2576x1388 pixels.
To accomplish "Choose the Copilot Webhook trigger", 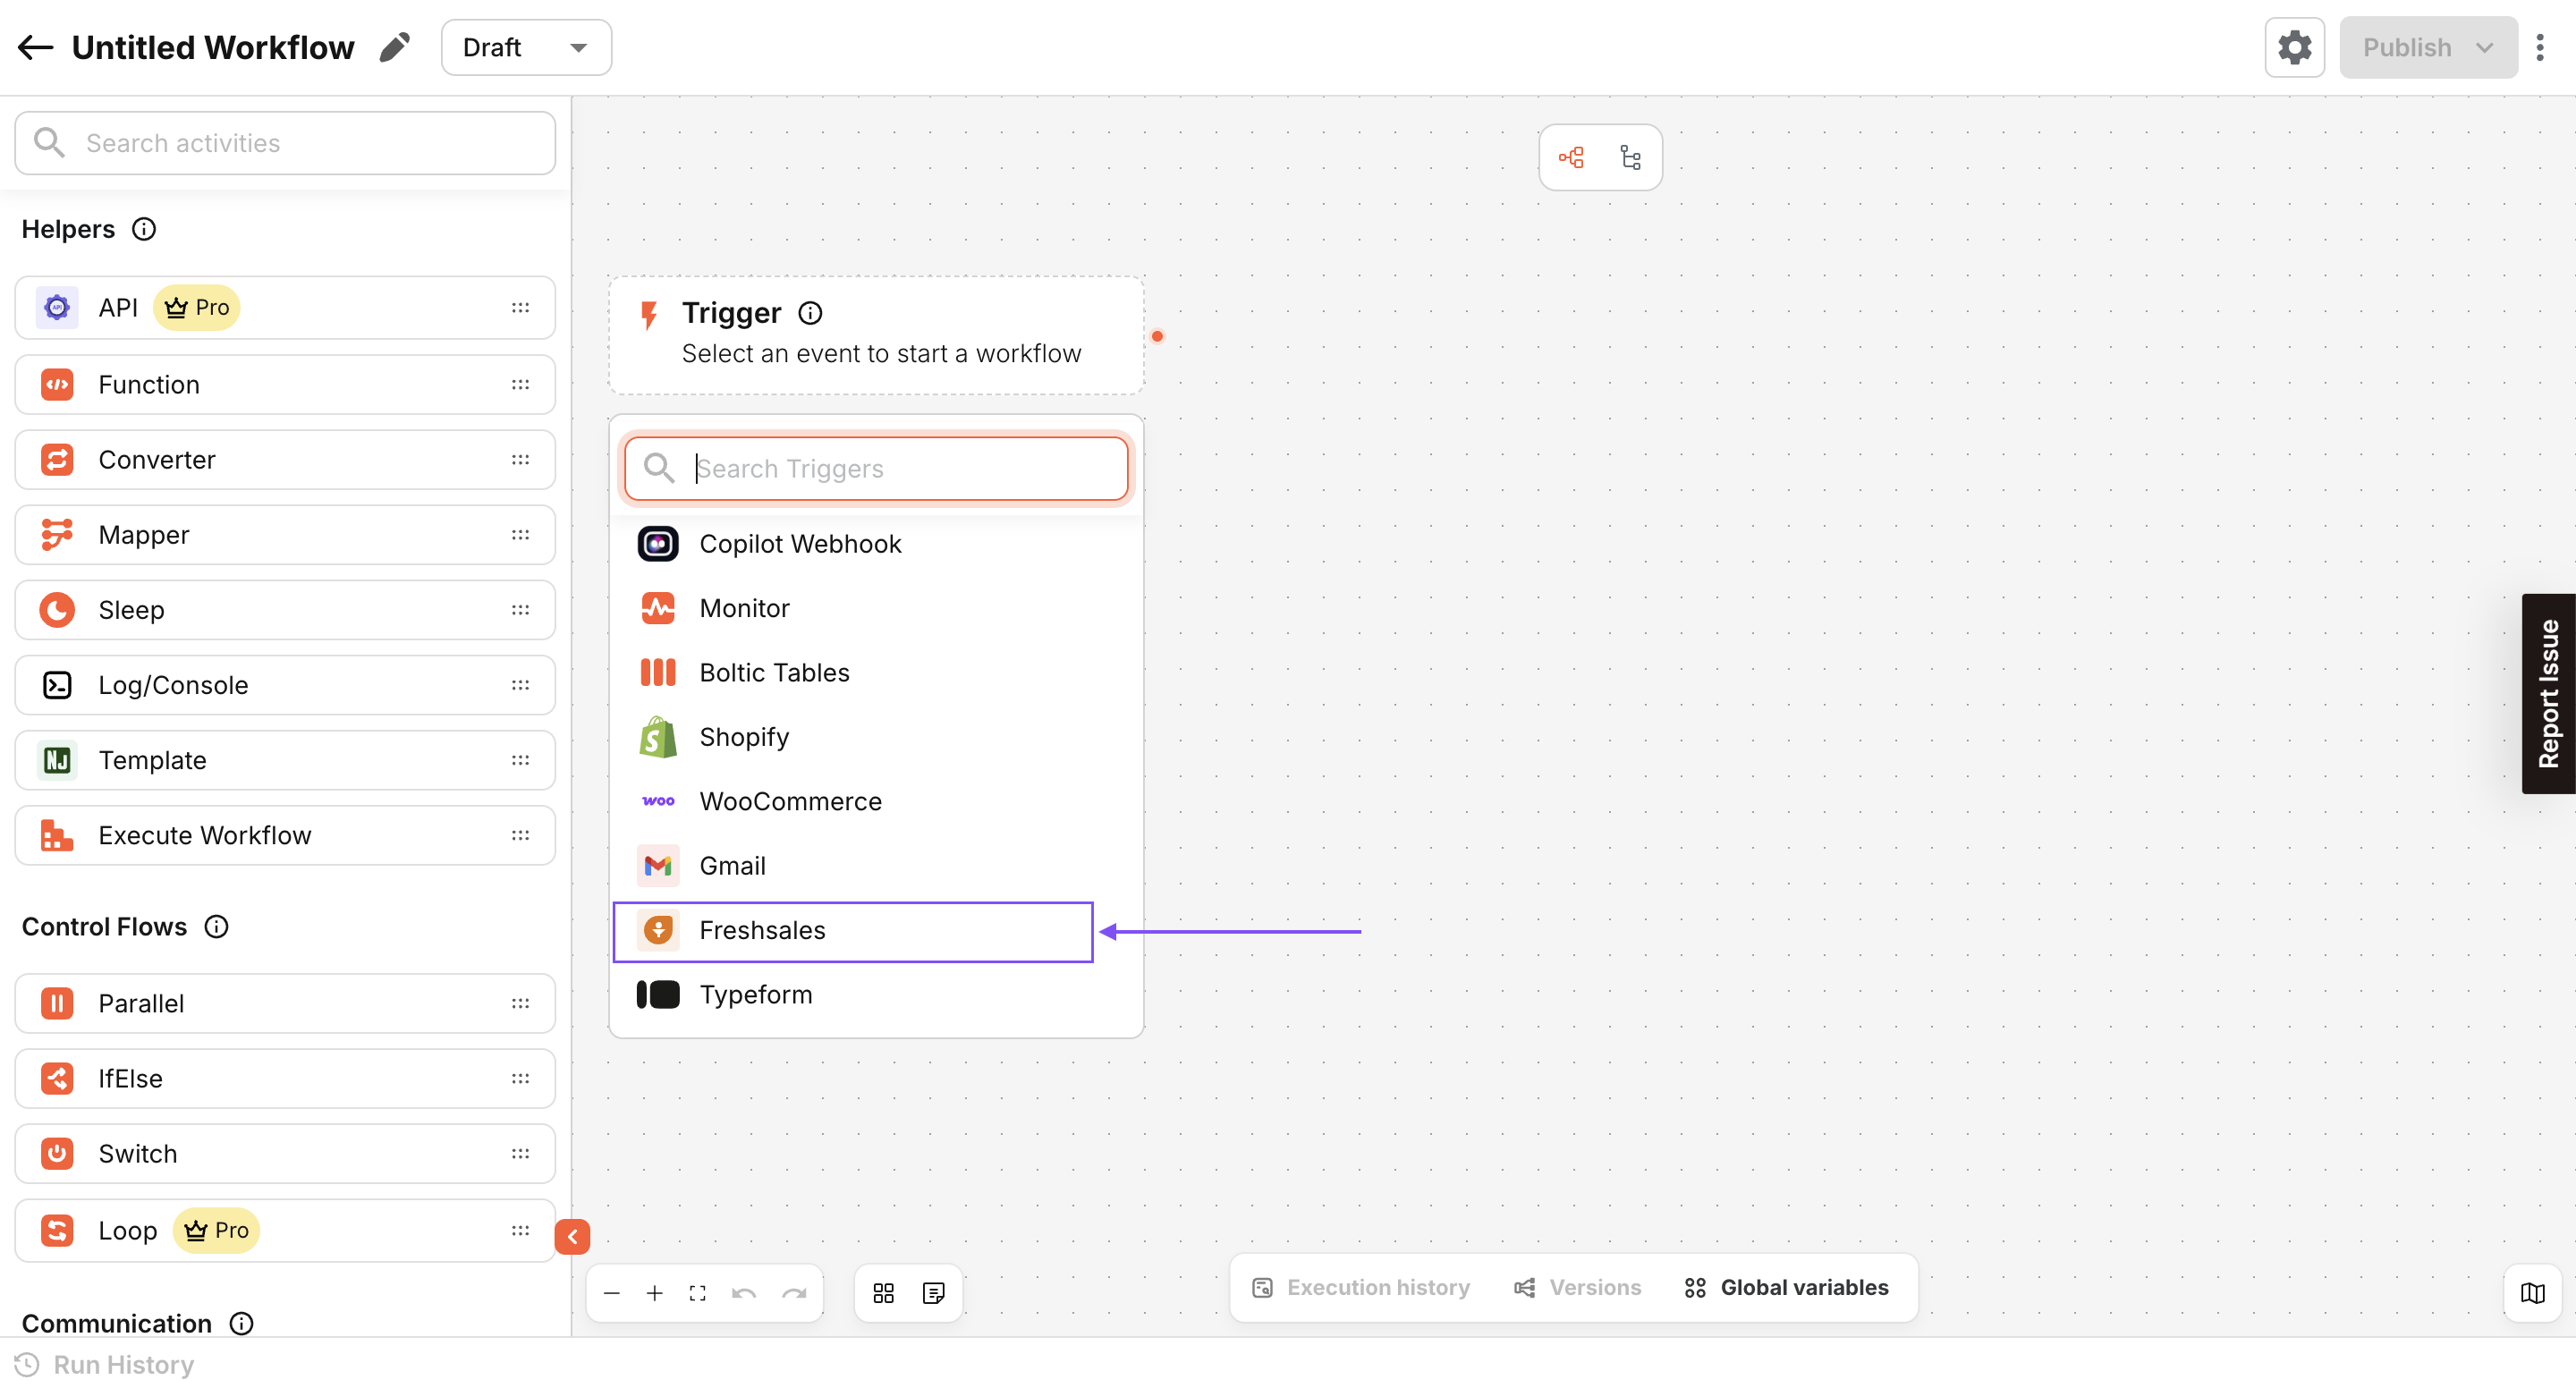I will pyautogui.click(x=876, y=543).
